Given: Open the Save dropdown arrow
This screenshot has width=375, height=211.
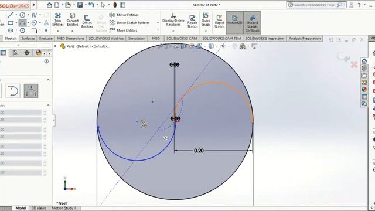Looking at the screenshot, I should (x=86, y=5).
